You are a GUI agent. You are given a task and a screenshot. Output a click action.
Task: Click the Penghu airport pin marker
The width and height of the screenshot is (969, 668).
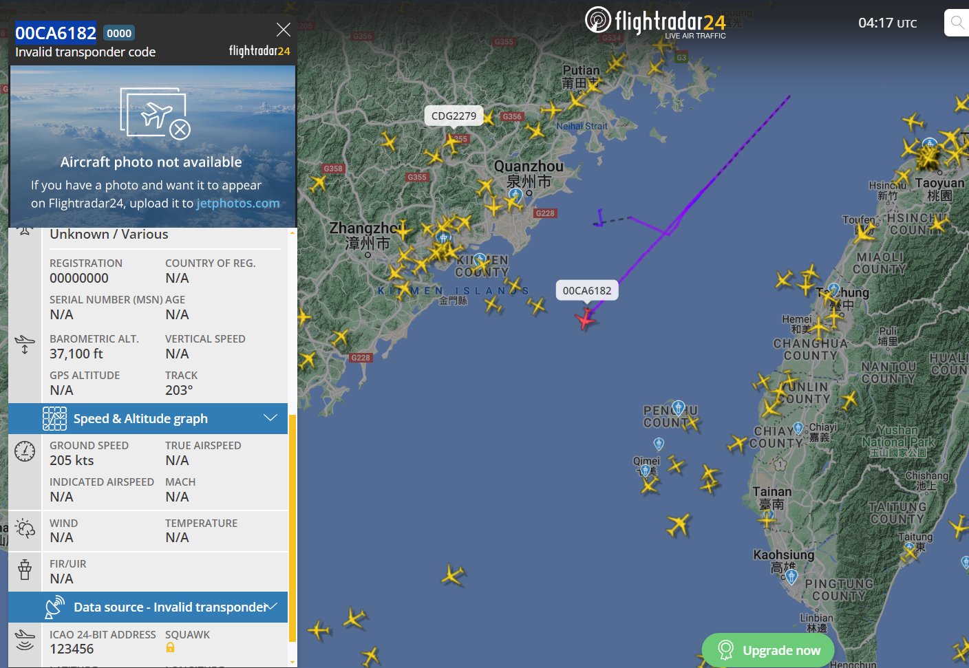(x=678, y=408)
